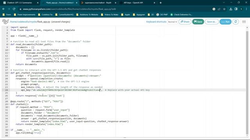Screen dimensions: 250x140
Task: Open the PythonAnywhere hamburger menu
Action: tap(244, 22)
